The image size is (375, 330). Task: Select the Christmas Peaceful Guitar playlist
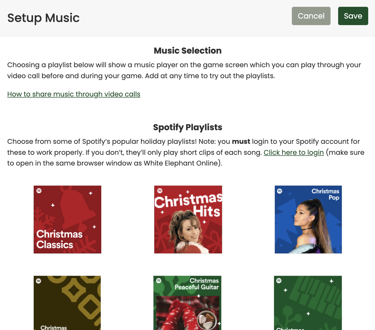click(x=187, y=303)
